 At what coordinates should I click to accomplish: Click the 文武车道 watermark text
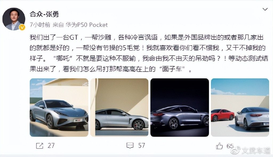[x=256, y=151]
